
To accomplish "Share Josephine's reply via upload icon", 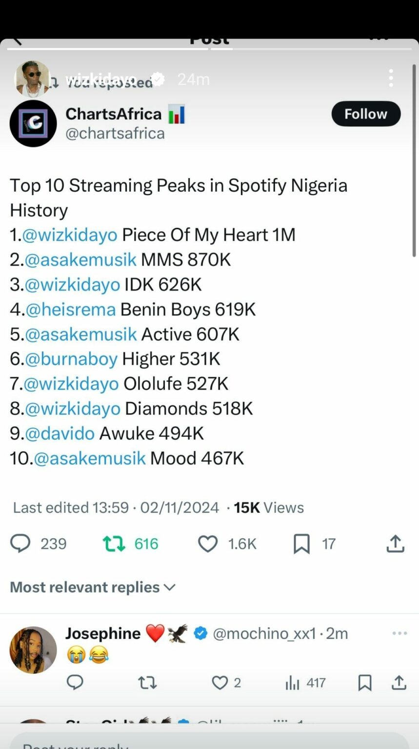I will tap(399, 682).
